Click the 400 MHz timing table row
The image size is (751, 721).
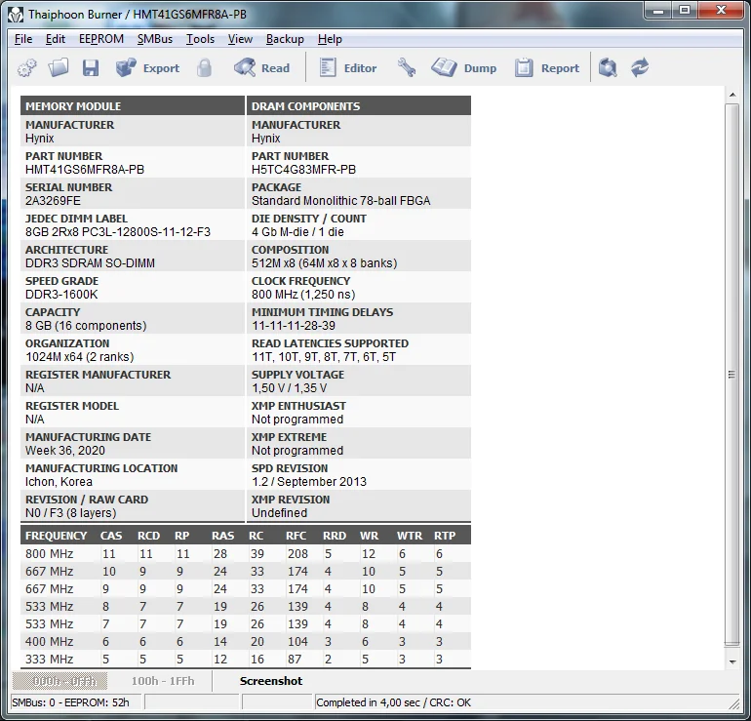246,641
